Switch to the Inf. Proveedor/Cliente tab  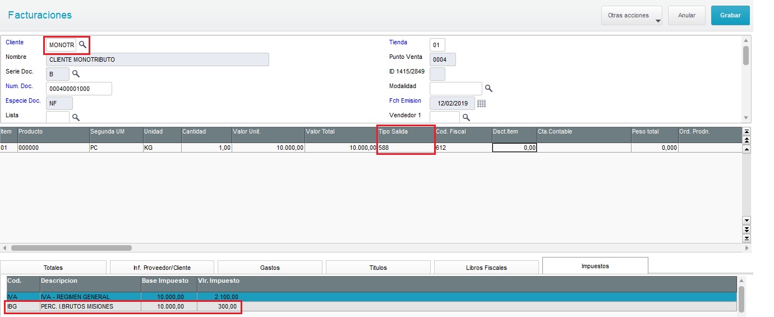coord(162,268)
